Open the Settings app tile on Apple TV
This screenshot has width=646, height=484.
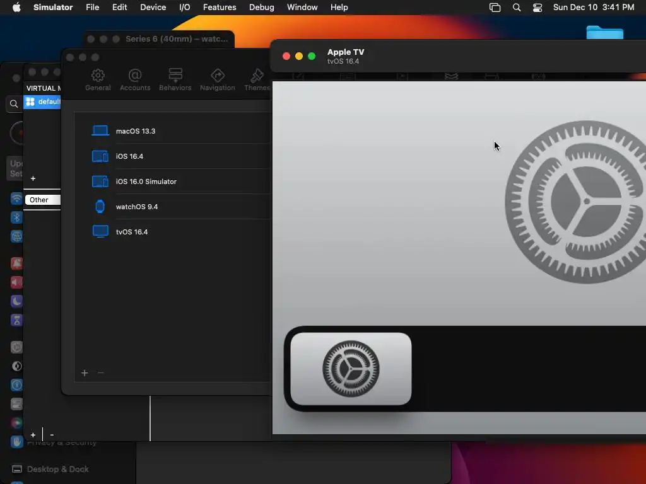tap(351, 368)
